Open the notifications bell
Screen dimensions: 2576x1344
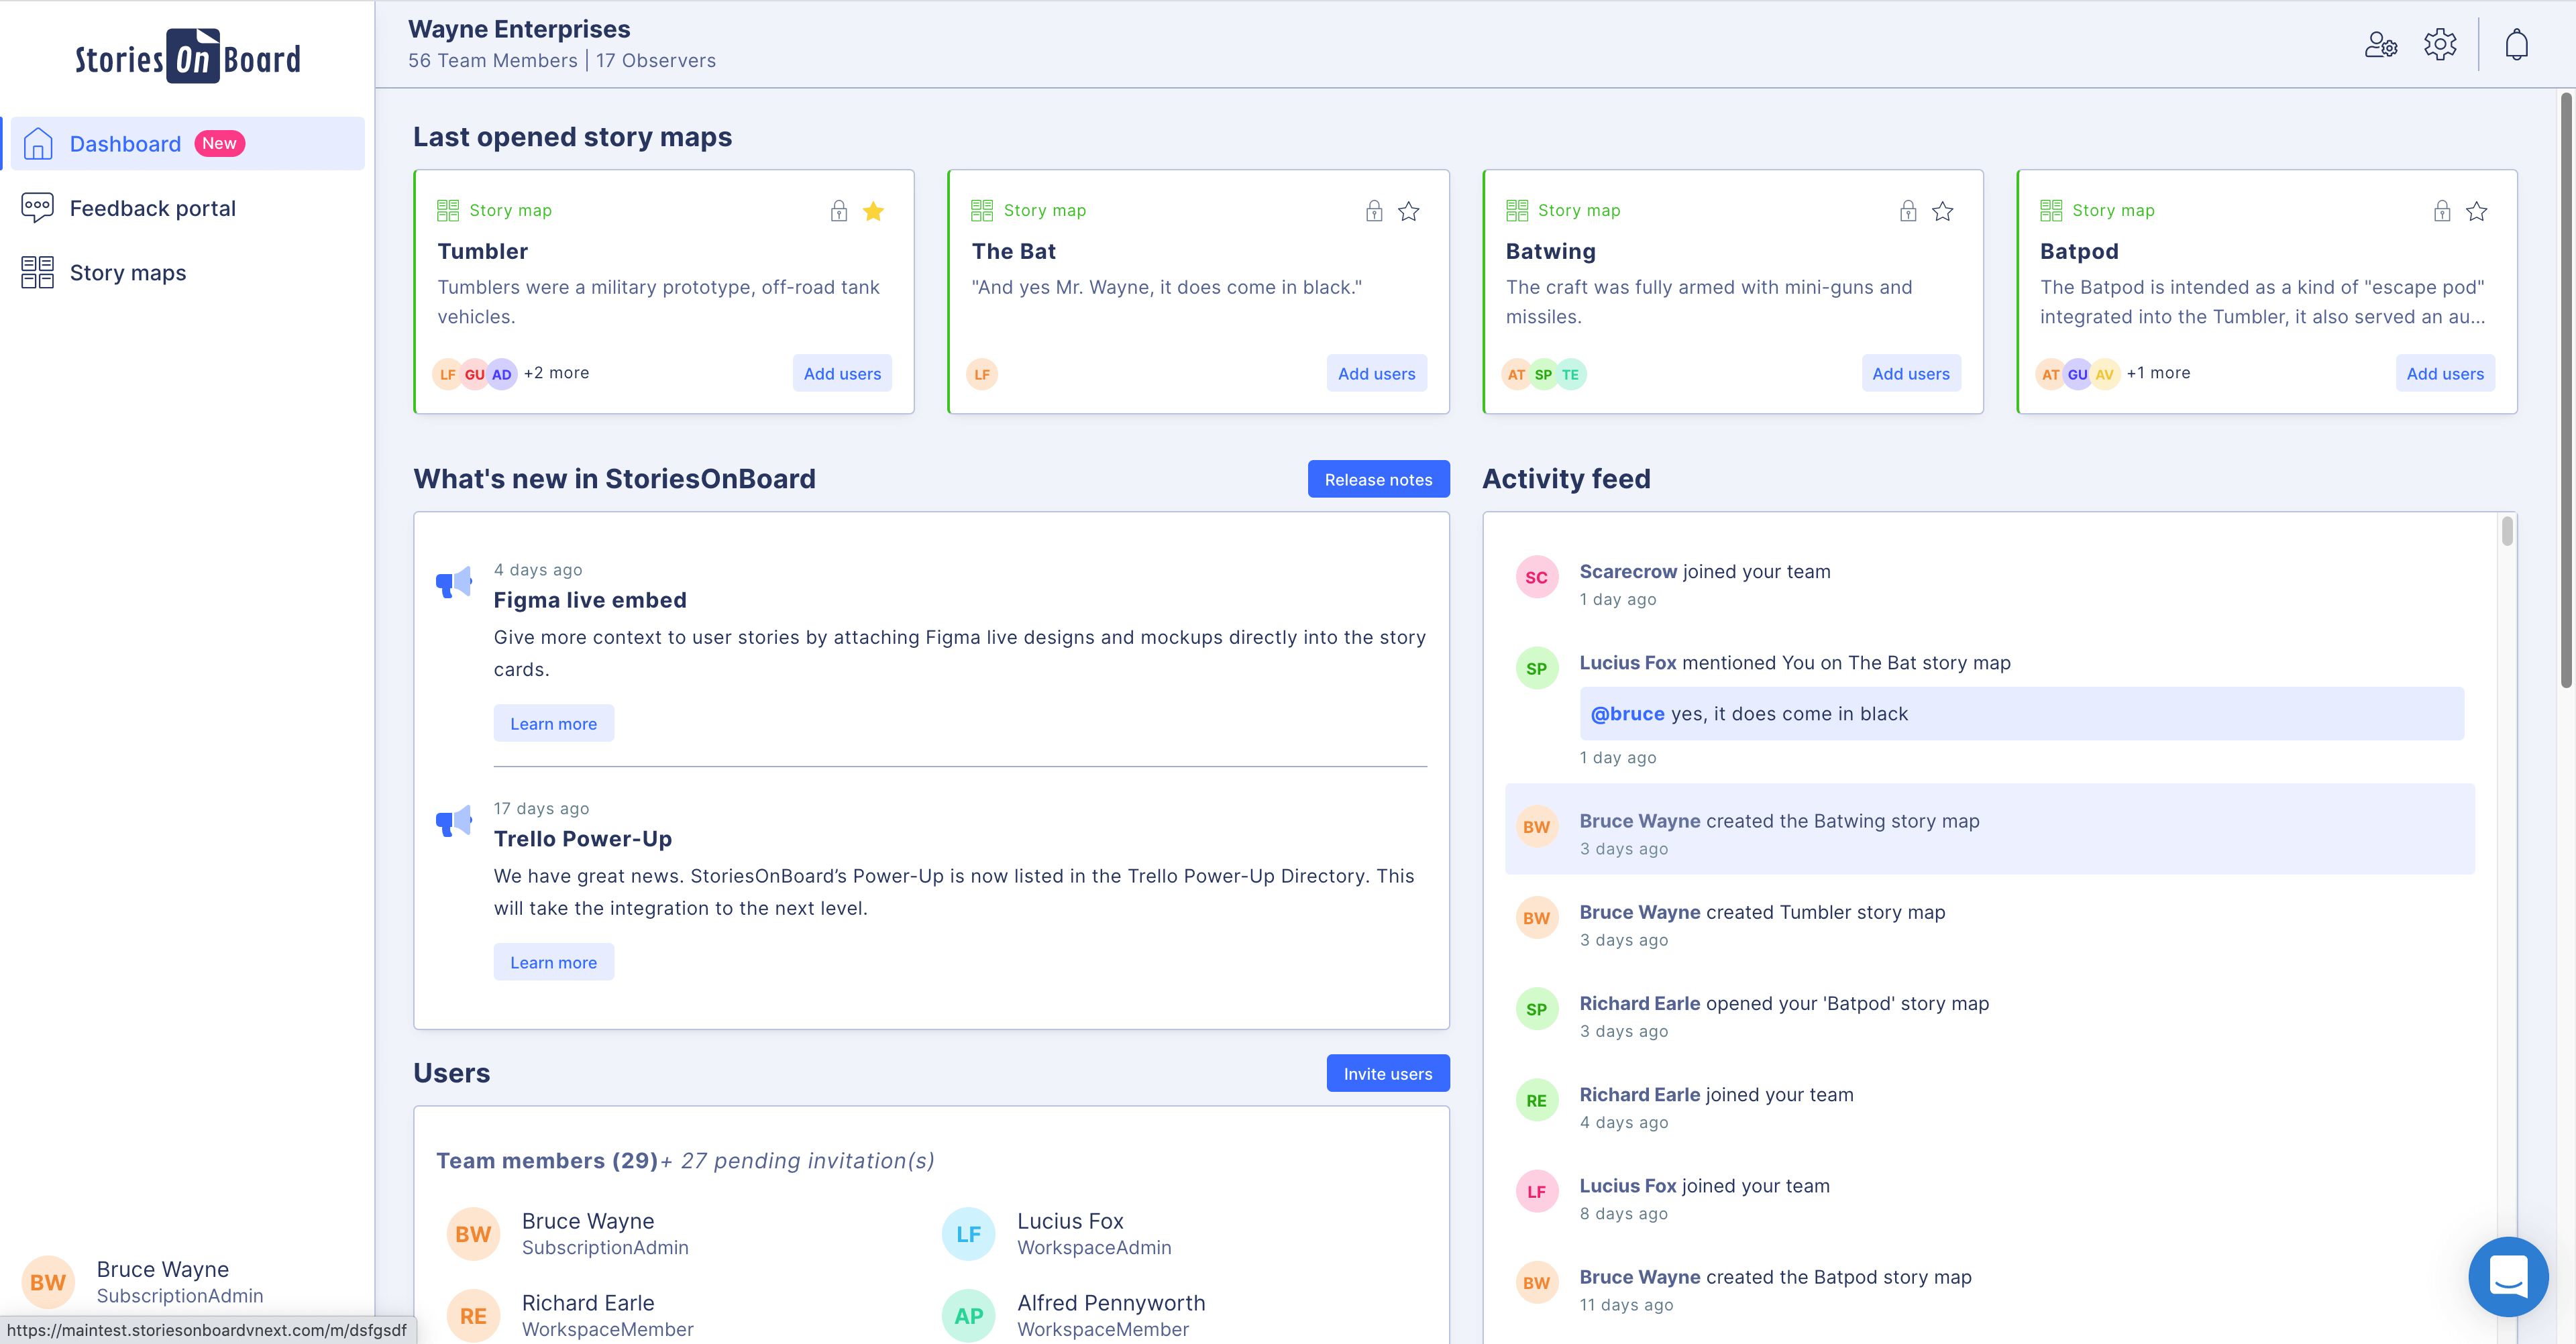2516,44
